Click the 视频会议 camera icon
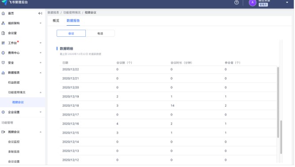 [3, 132]
